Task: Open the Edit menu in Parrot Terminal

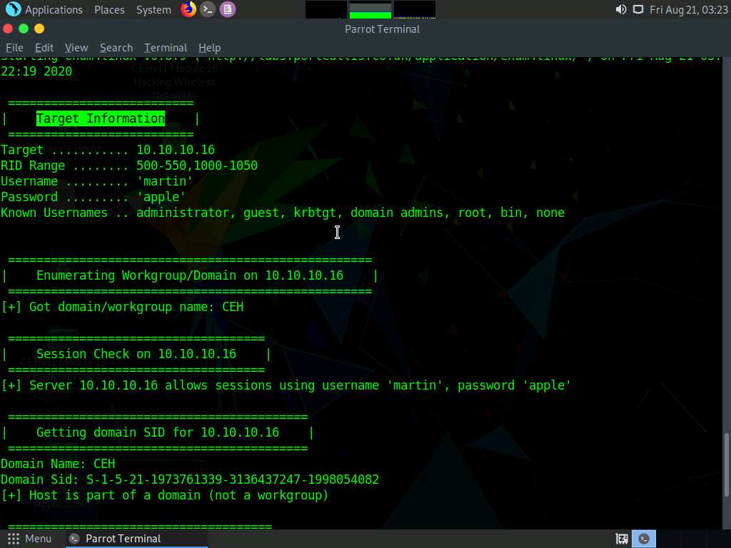Action: pyautogui.click(x=44, y=48)
